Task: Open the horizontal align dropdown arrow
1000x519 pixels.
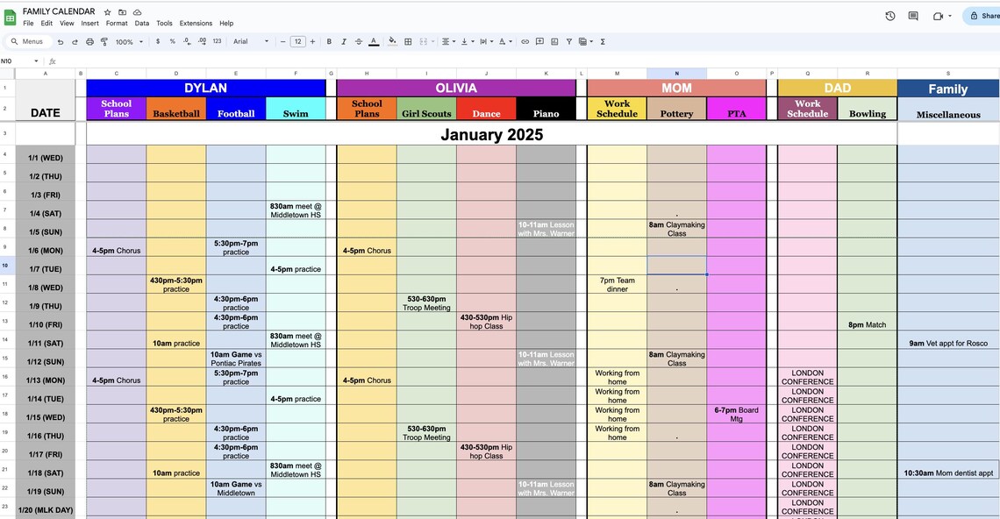Action: pos(455,41)
